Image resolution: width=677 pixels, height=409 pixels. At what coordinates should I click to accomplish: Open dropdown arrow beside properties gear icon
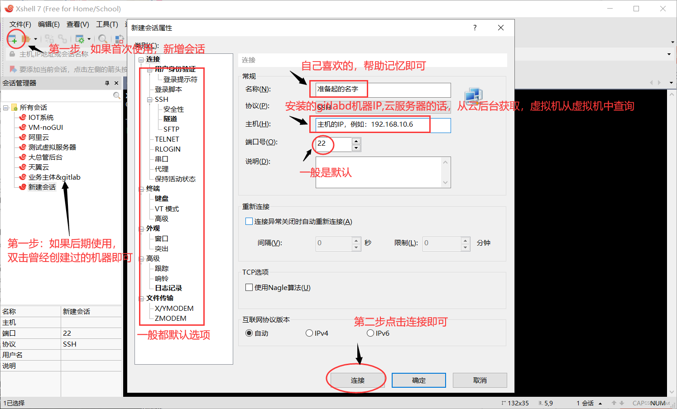click(x=89, y=39)
